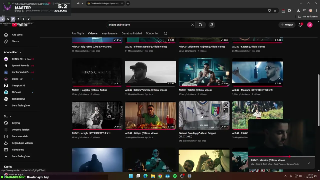The image size is (320, 180).
Task: Switch to channel Ana Sayfa tab
Action: coord(78,33)
